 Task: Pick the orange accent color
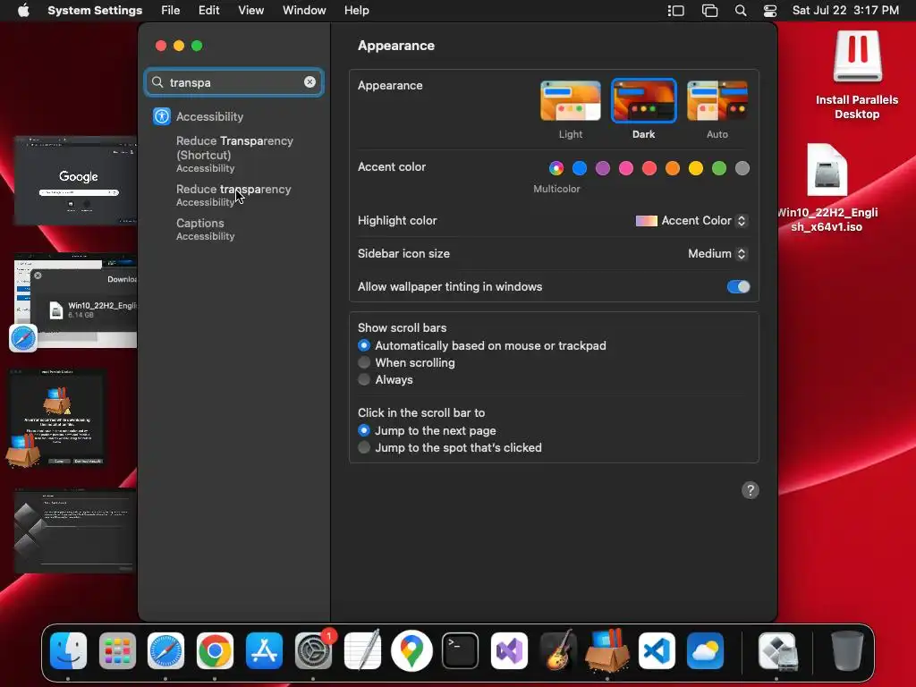(x=673, y=168)
